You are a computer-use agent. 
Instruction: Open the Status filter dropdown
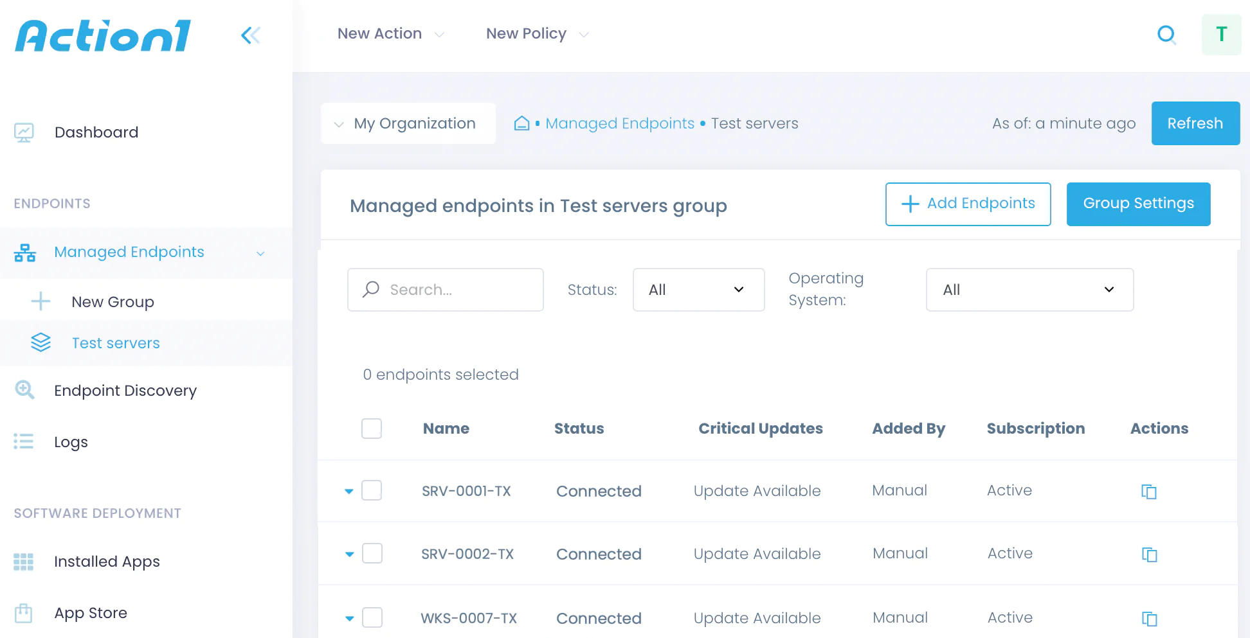tap(698, 290)
